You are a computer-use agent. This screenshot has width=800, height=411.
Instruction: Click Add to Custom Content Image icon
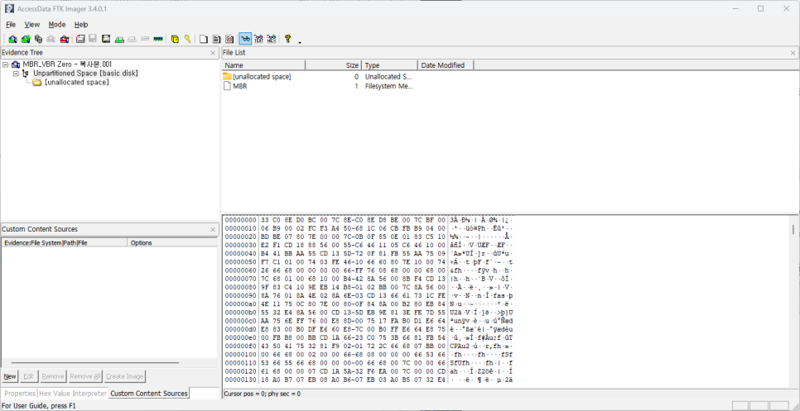click(x=119, y=39)
